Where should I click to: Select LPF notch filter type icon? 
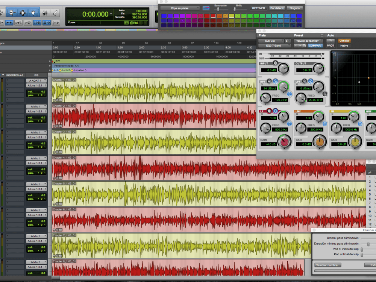pyautogui.click(x=304, y=81)
